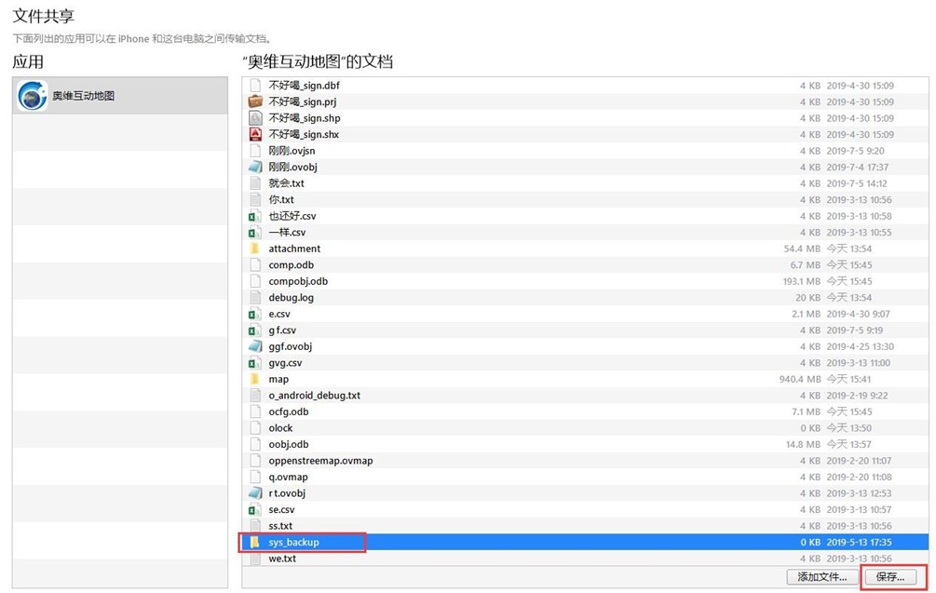Select oppenstreemap.ovmap in the list

pos(320,461)
